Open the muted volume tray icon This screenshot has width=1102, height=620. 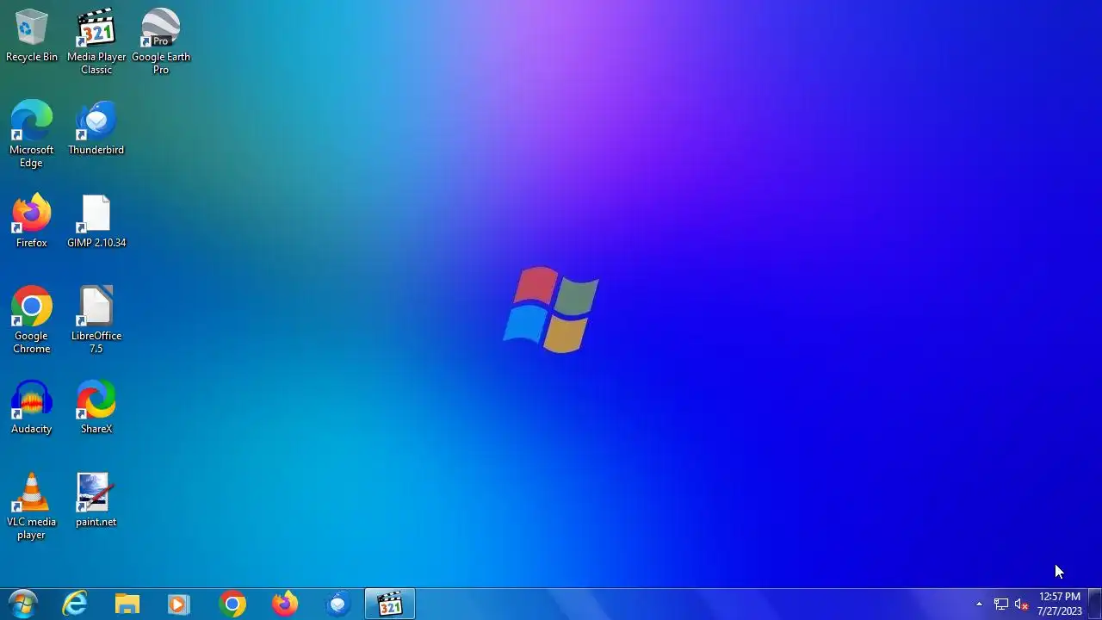(x=1022, y=604)
